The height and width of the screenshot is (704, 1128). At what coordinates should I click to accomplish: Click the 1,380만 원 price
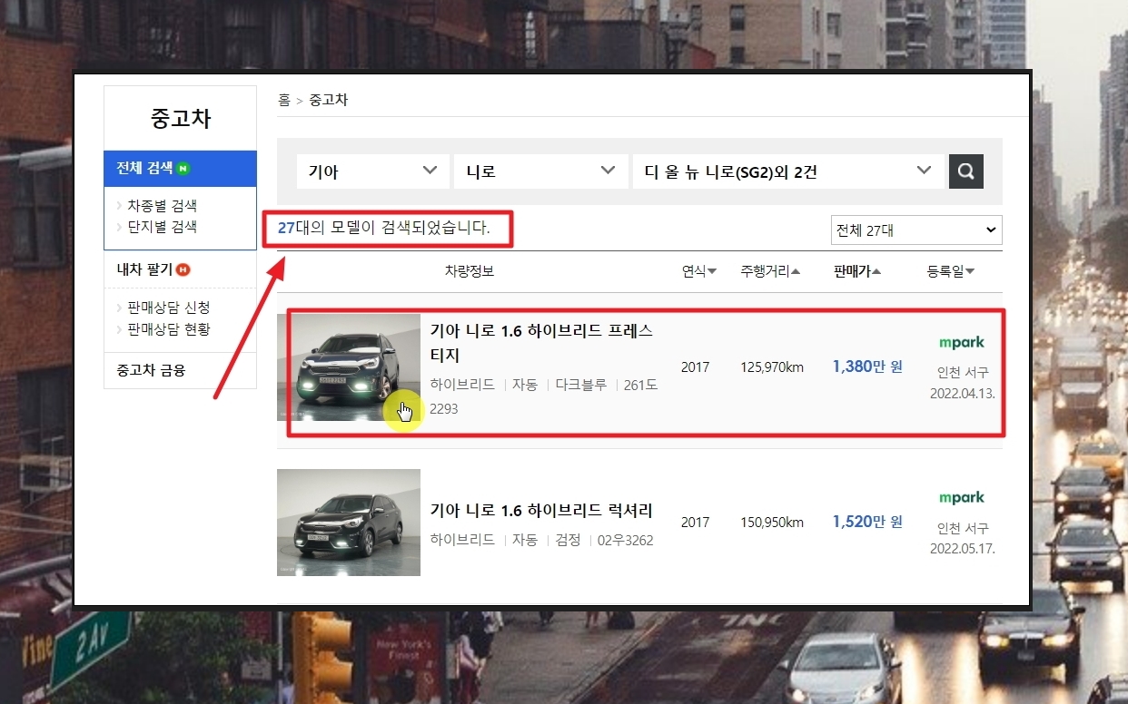point(867,367)
